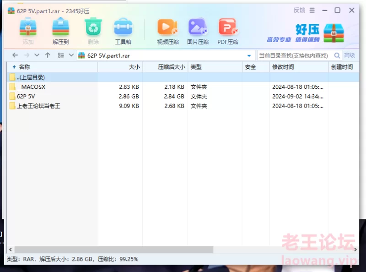Click the 62P 5V folder icon
366x272 pixels.
[12, 96]
